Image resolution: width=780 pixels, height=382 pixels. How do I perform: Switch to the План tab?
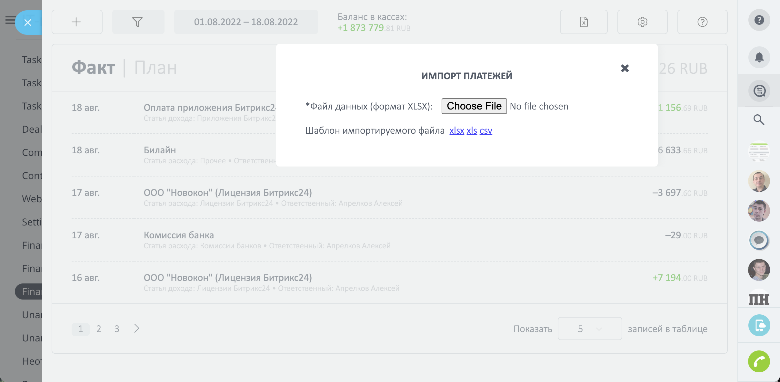(155, 68)
